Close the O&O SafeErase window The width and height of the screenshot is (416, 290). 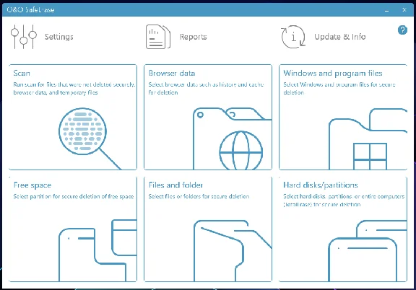click(x=404, y=10)
